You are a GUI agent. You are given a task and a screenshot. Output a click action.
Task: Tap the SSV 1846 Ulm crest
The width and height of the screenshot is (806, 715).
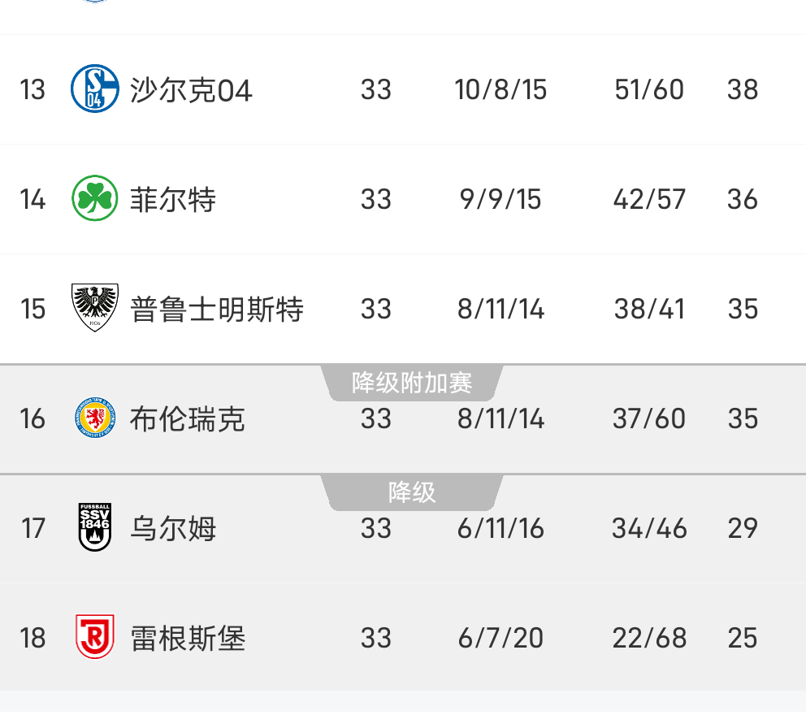(94, 527)
